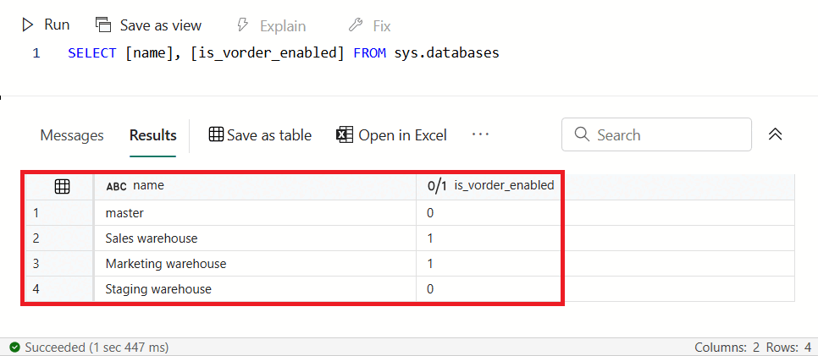Image resolution: width=818 pixels, height=356 pixels.
Task: Select the Sales warehouse cell
Action: pos(255,238)
